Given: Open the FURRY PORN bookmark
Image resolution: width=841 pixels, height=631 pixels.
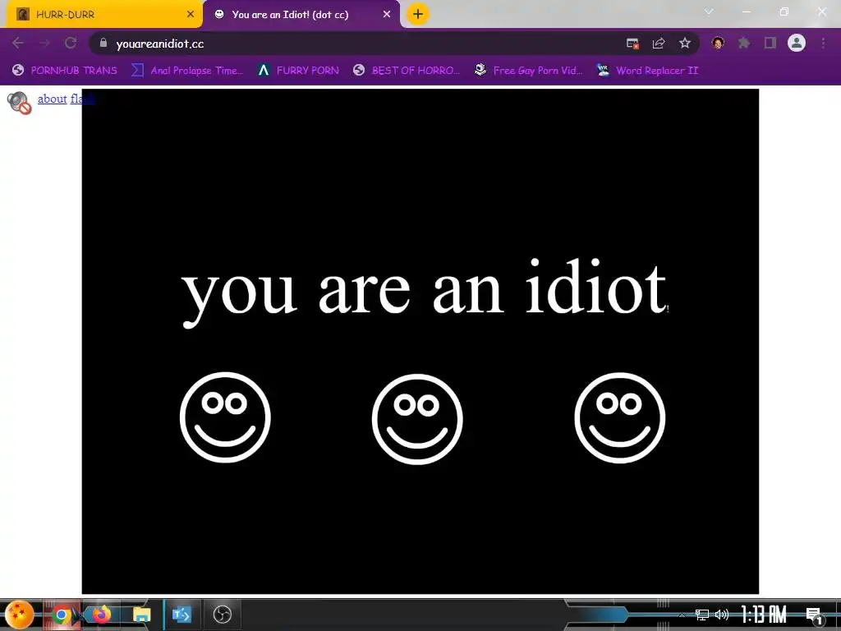Looking at the screenshot, I should (x=297, y=71).
